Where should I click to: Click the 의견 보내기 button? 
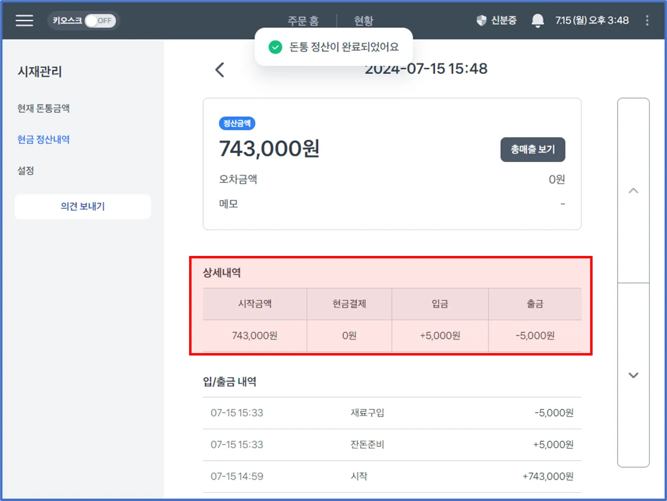(x=82, y=206)
